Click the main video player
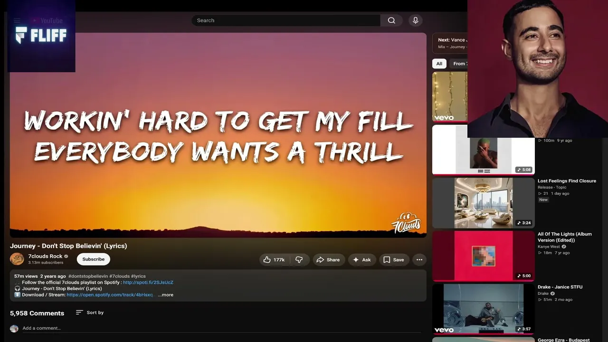The image size is (608, 342). click(218, 135)
